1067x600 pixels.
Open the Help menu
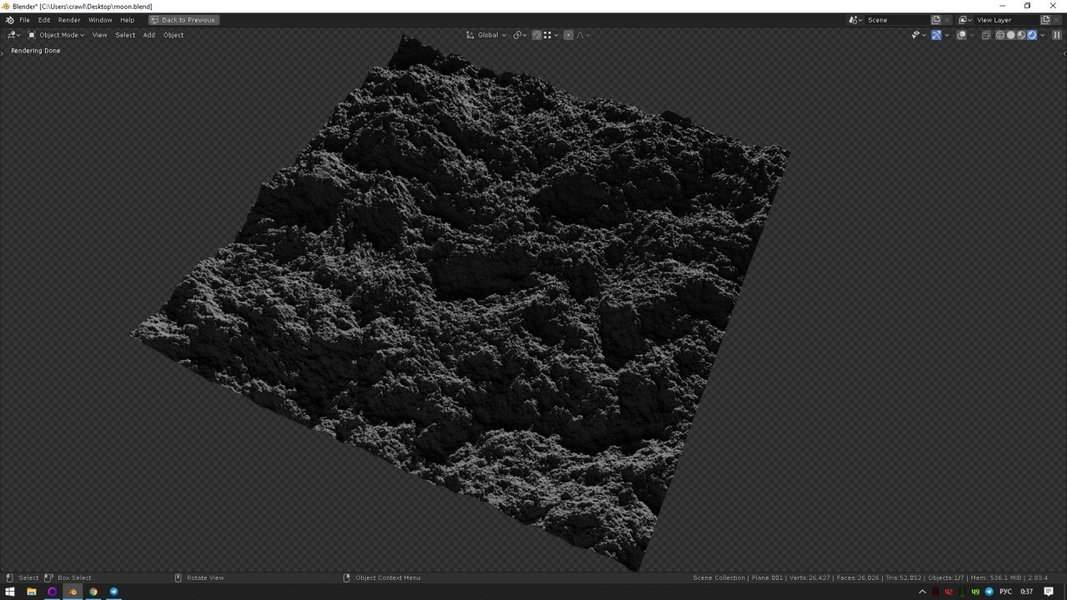(127, 20)
